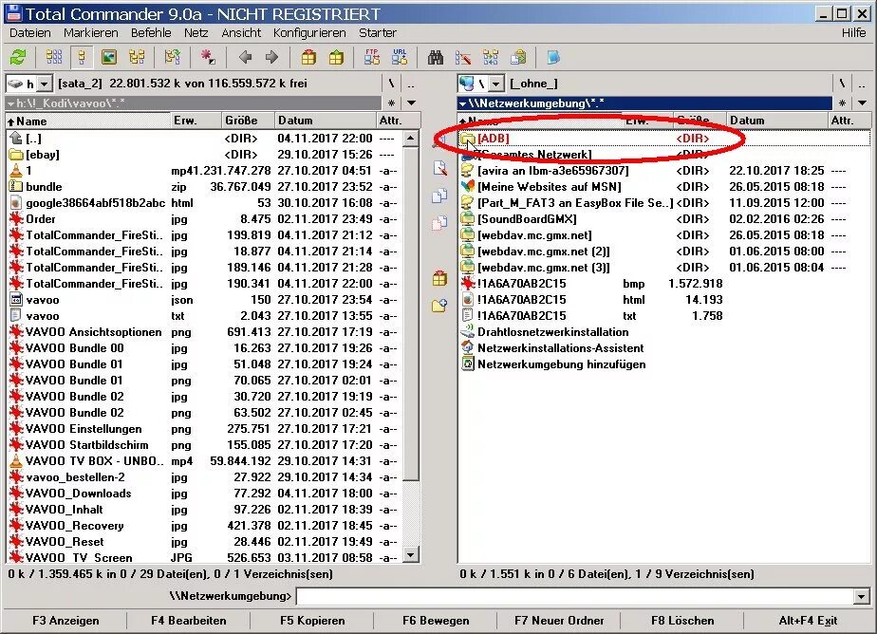Open the right panel network drive dropdown
The width and height of the screenshot is (877, 634).
pyautogui.click(x=496, y=84)
